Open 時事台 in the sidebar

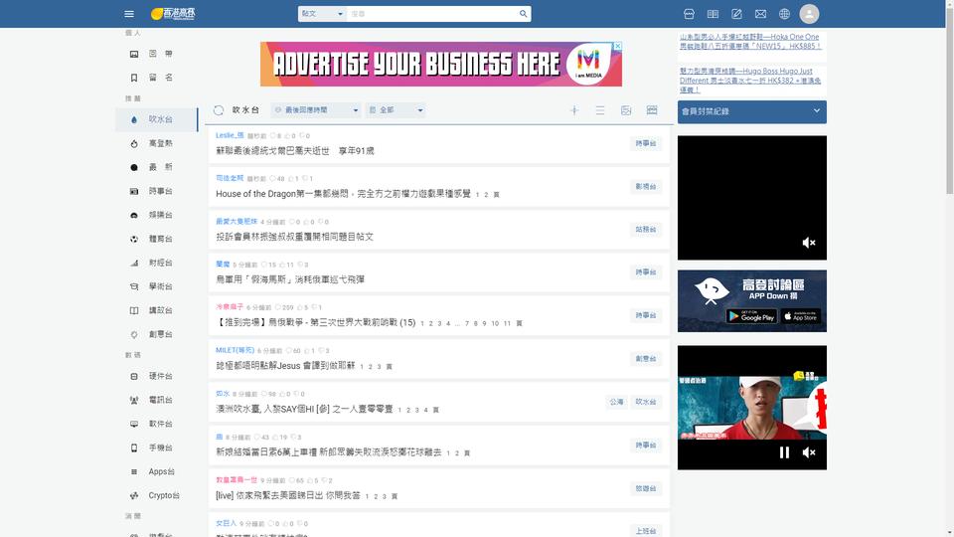pos(156,191)
